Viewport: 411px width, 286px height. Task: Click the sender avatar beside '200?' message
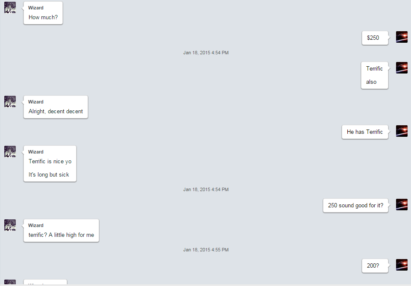click(402, 265)
